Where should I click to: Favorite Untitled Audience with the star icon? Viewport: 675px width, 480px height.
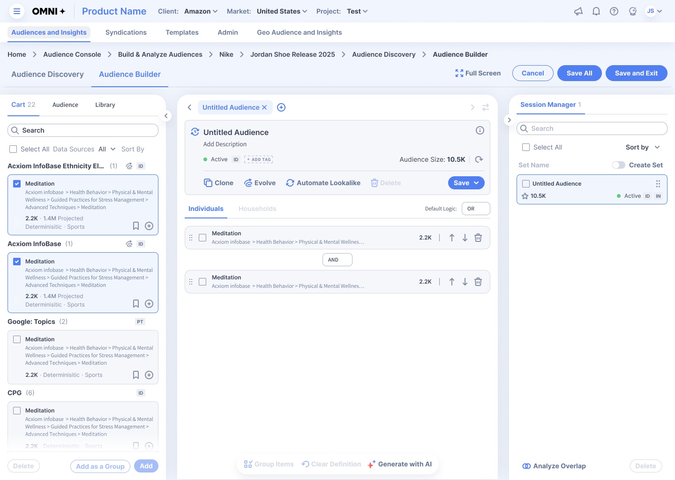click(x=525, y=196)
